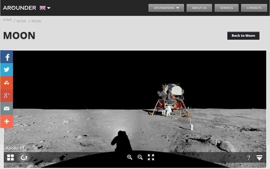Zoom out of the panorama

(140, 157)
